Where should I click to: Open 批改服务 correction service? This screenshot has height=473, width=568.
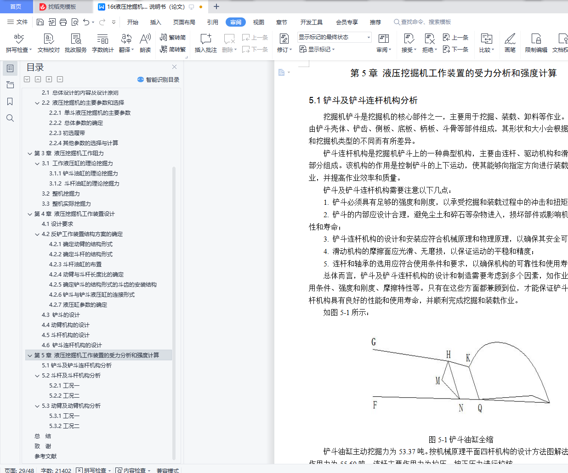pyautogui.click(x=76, y=43)
